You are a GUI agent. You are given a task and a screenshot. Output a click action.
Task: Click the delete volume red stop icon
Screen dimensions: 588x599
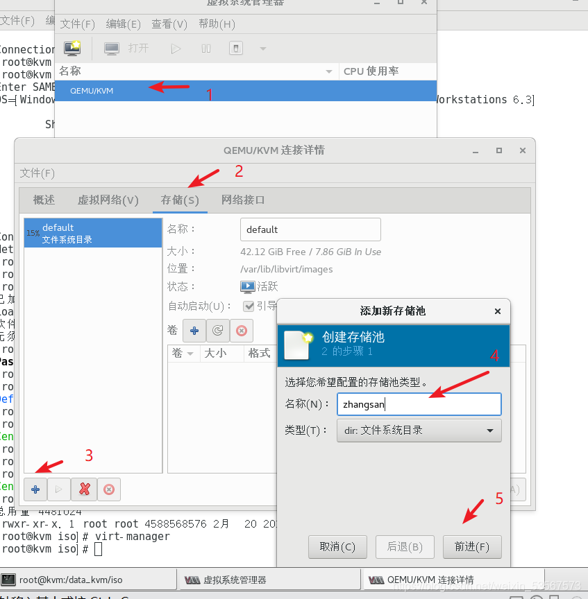pos(241,331)
